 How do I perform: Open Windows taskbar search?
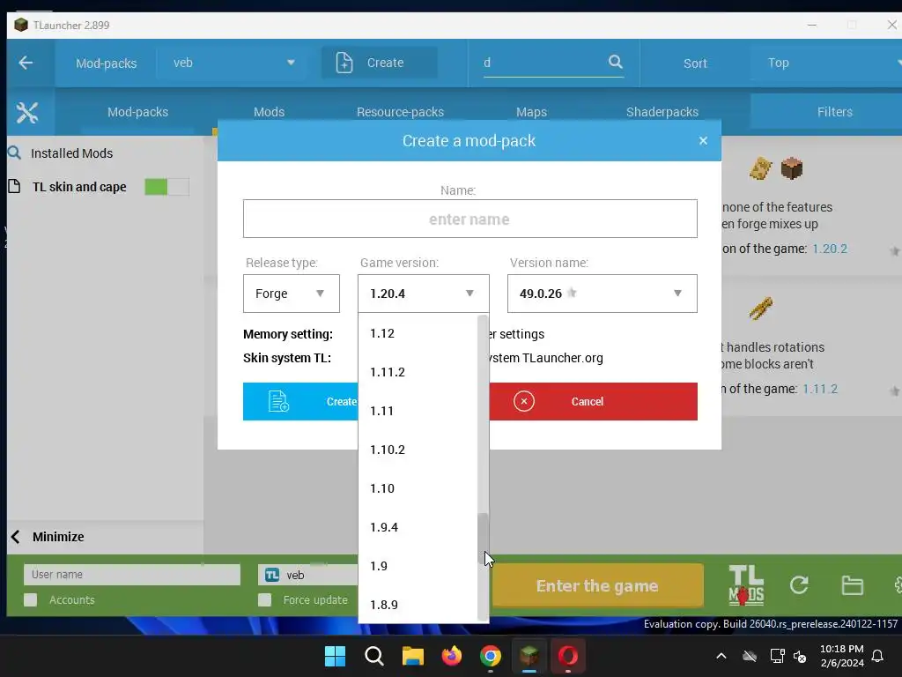coord(373,656)
